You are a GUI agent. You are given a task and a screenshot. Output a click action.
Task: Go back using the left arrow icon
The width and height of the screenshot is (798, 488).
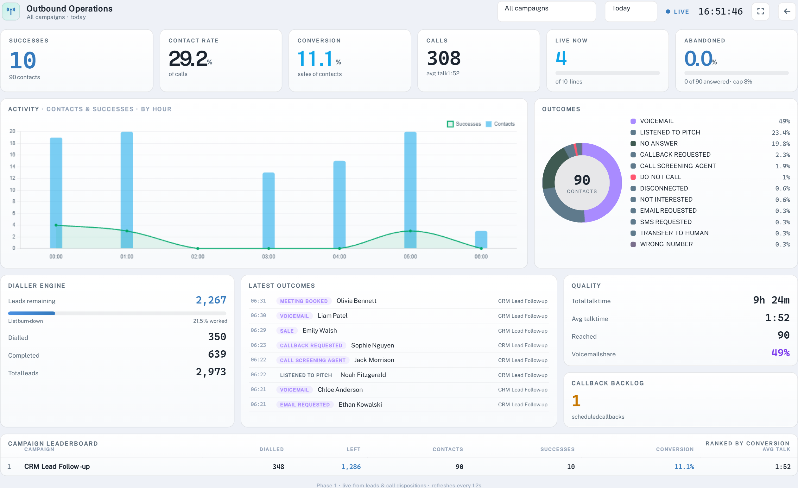pos(787,11)
